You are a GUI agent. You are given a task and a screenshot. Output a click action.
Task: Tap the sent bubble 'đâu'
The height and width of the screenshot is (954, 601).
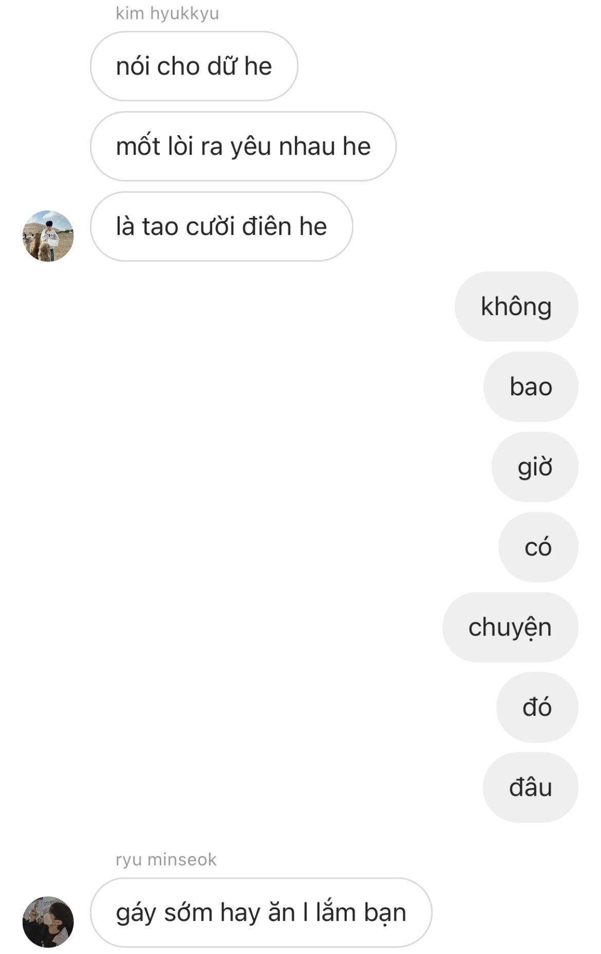(x=531, y=788)
